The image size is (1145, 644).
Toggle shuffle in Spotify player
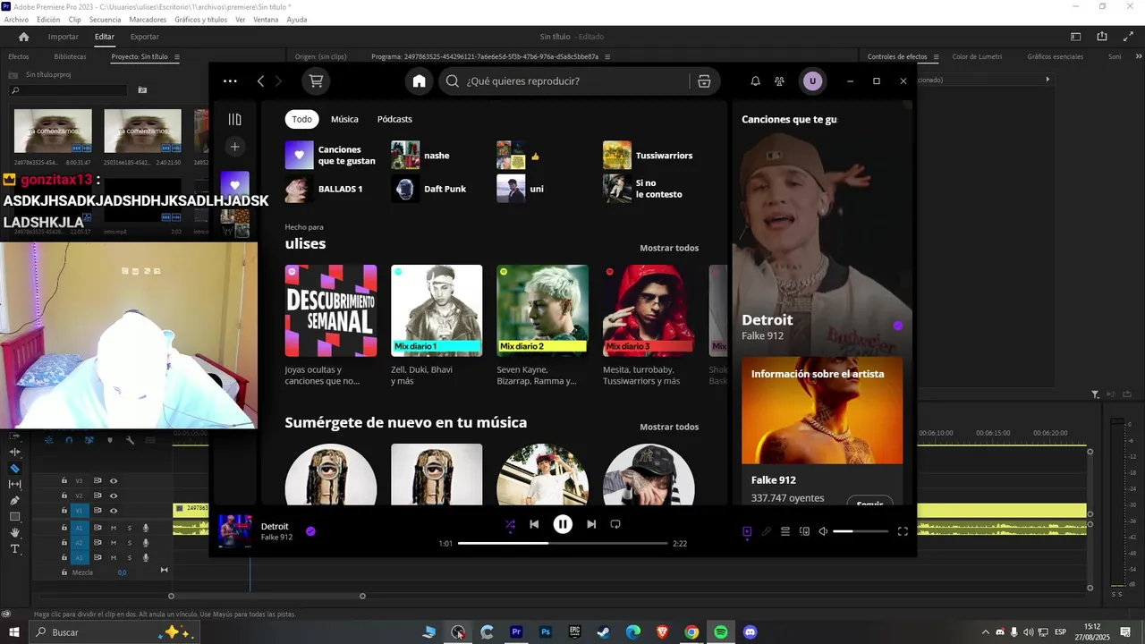coord(510,525)
